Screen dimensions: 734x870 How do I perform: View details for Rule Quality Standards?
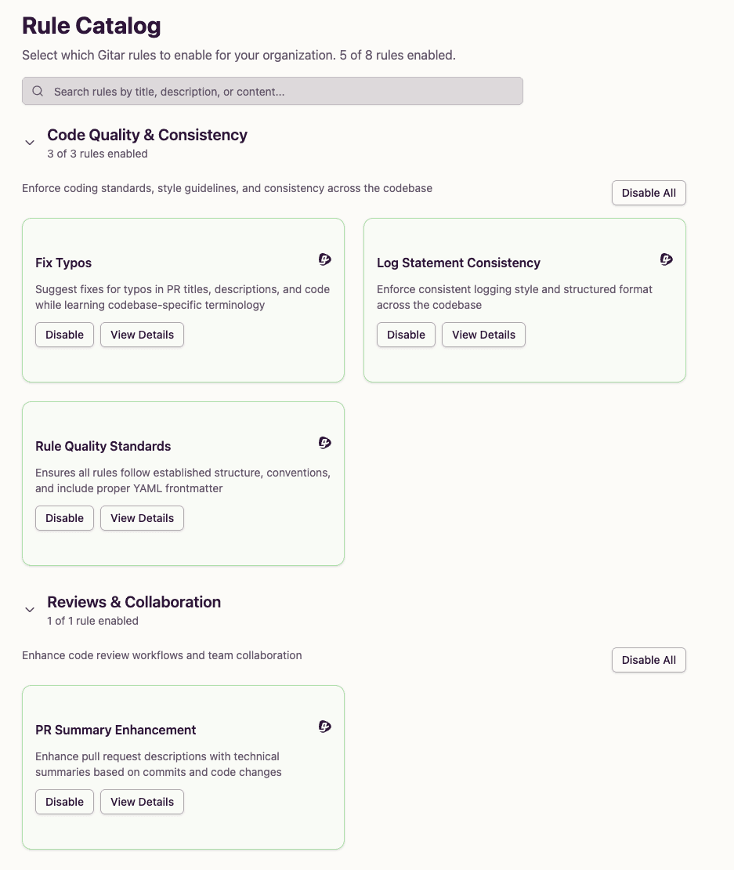(142, 518)
